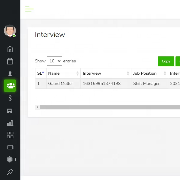Viewport: 180px width, 180px height.
Task: Sort table by Name column
Action: (63, 73)
